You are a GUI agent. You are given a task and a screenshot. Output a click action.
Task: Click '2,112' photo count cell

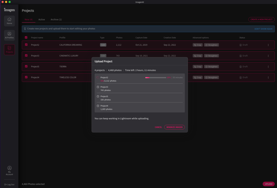(x=118, y=45)
